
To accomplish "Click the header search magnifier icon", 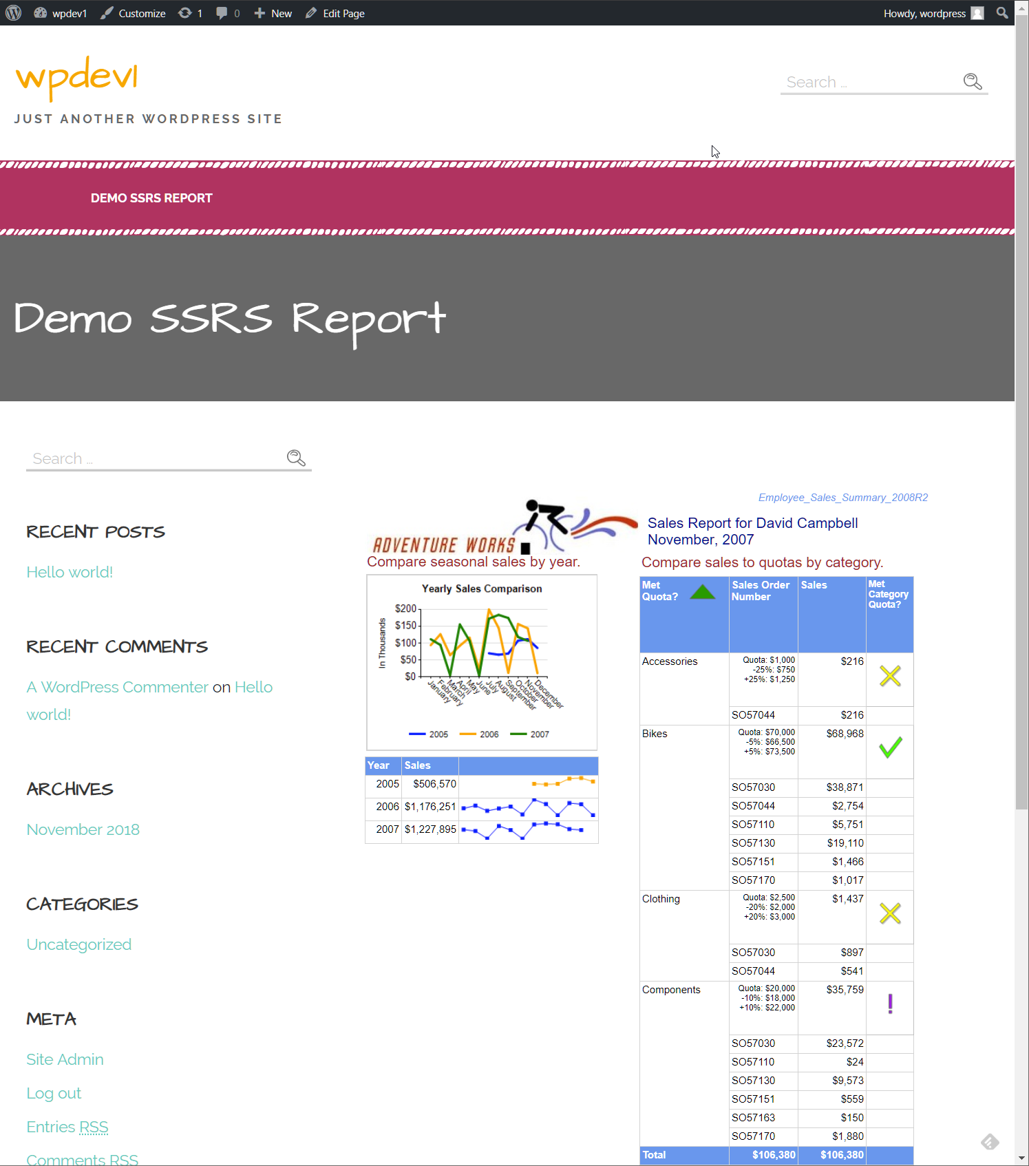I will click(972, 82).
